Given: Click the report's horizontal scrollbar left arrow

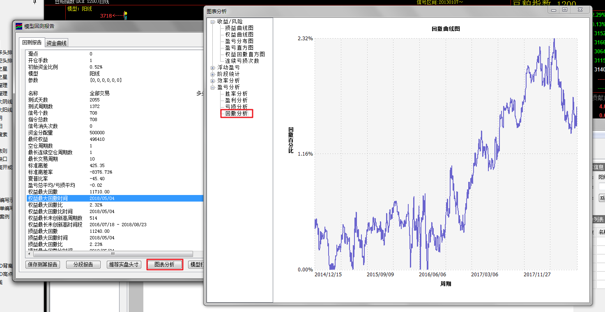Looking at the screenshot, I should (29, 254).
